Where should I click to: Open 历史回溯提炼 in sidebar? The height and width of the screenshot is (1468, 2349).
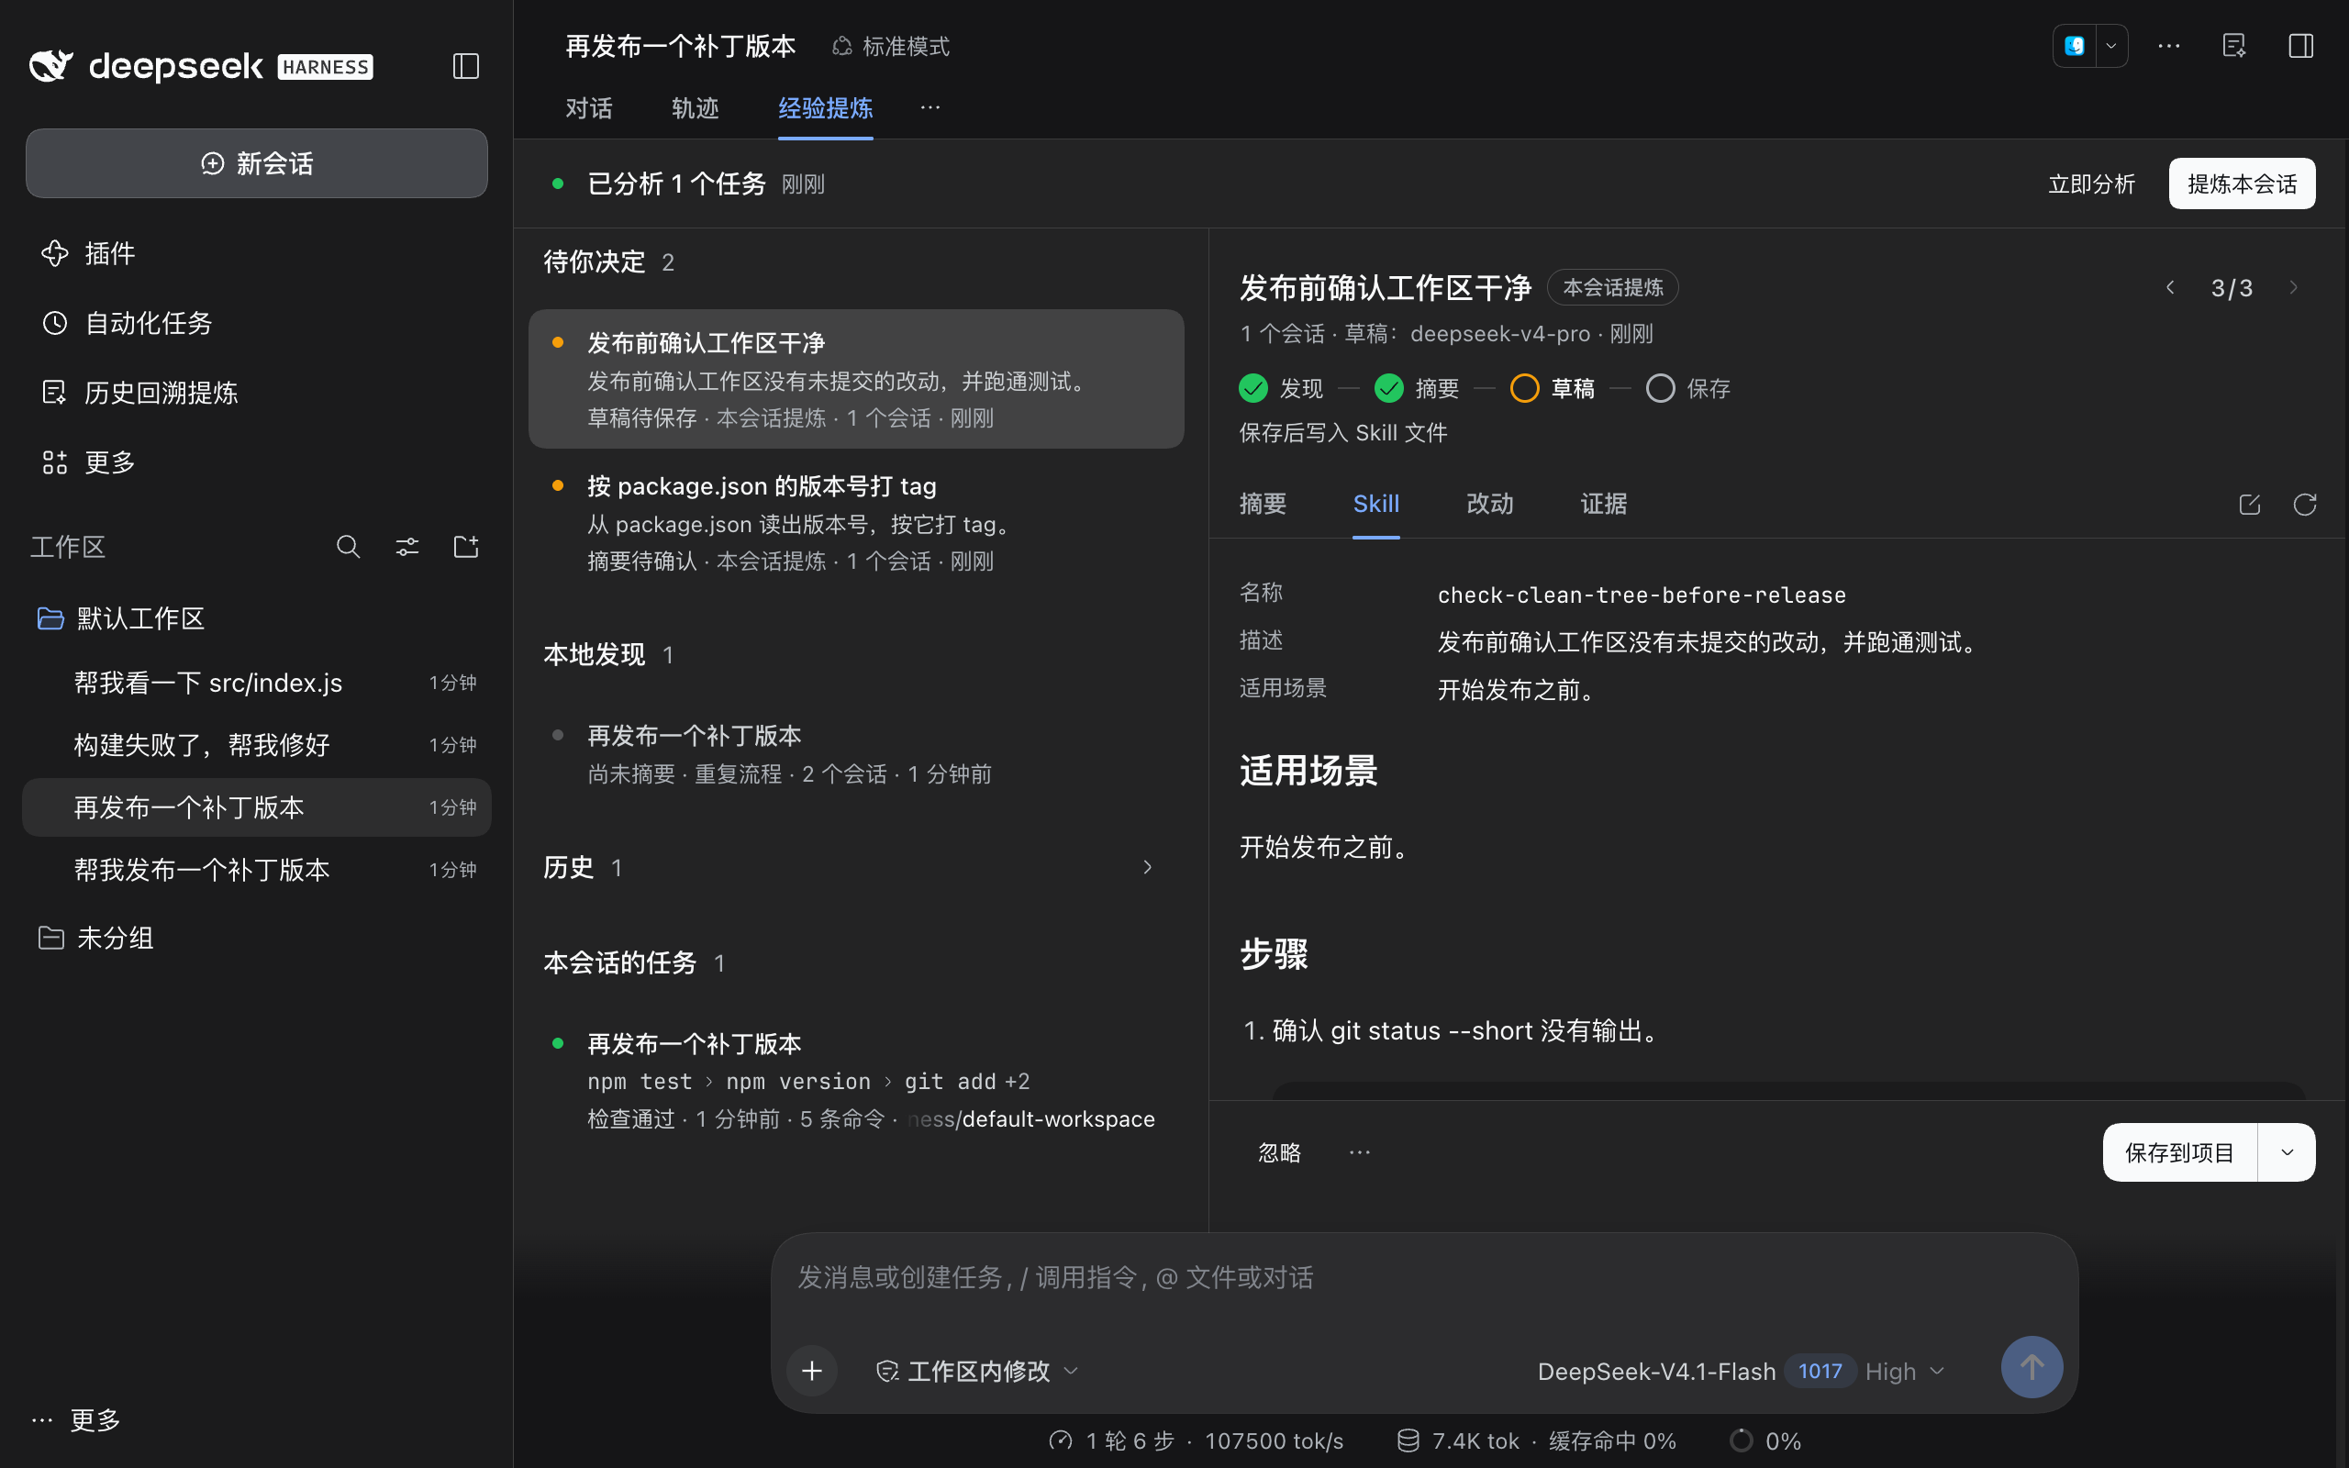tap(256, 393)
